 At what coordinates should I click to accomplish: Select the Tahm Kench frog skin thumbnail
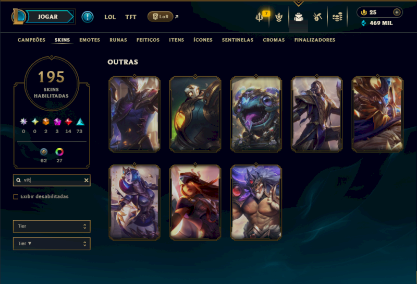(x=256, y=114)
